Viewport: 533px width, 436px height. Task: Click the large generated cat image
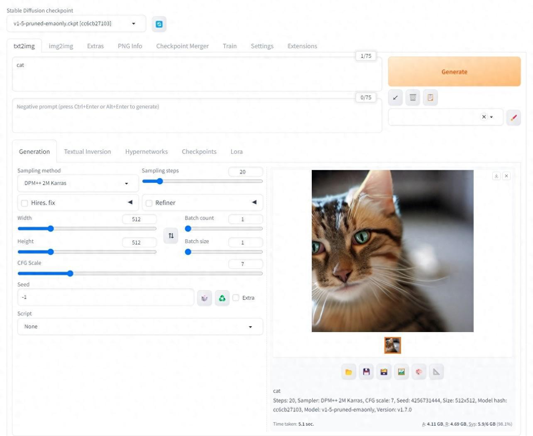click(393, 251)
